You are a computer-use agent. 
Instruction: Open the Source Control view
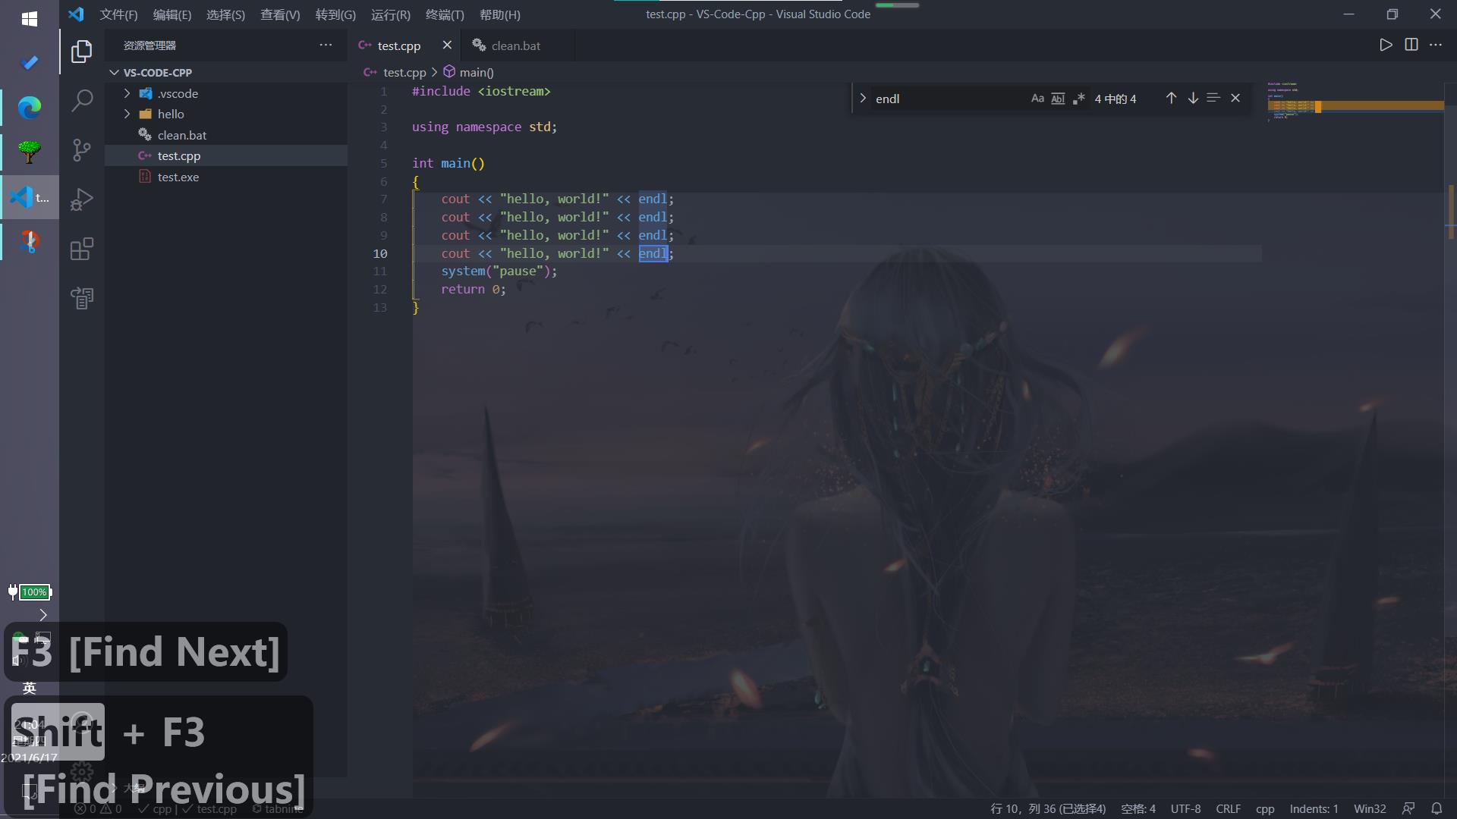(x=82, y=150)
